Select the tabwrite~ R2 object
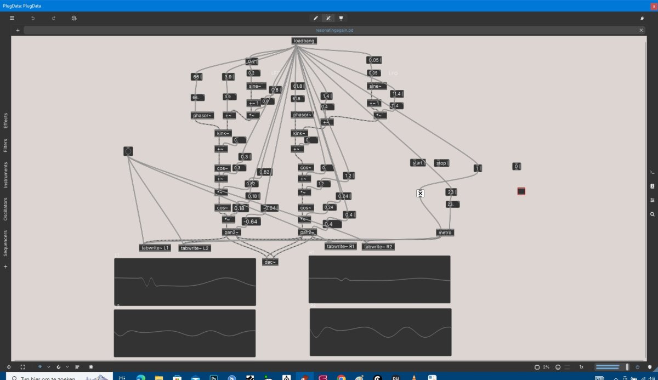The width and height of the screenshot is (658, 380). coord(378,247)
